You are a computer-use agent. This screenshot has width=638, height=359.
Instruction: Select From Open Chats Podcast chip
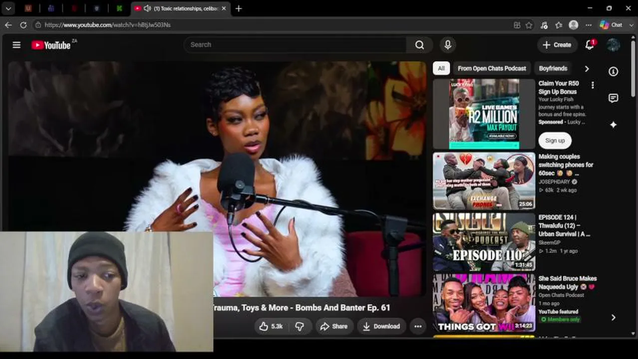[492, 68]
